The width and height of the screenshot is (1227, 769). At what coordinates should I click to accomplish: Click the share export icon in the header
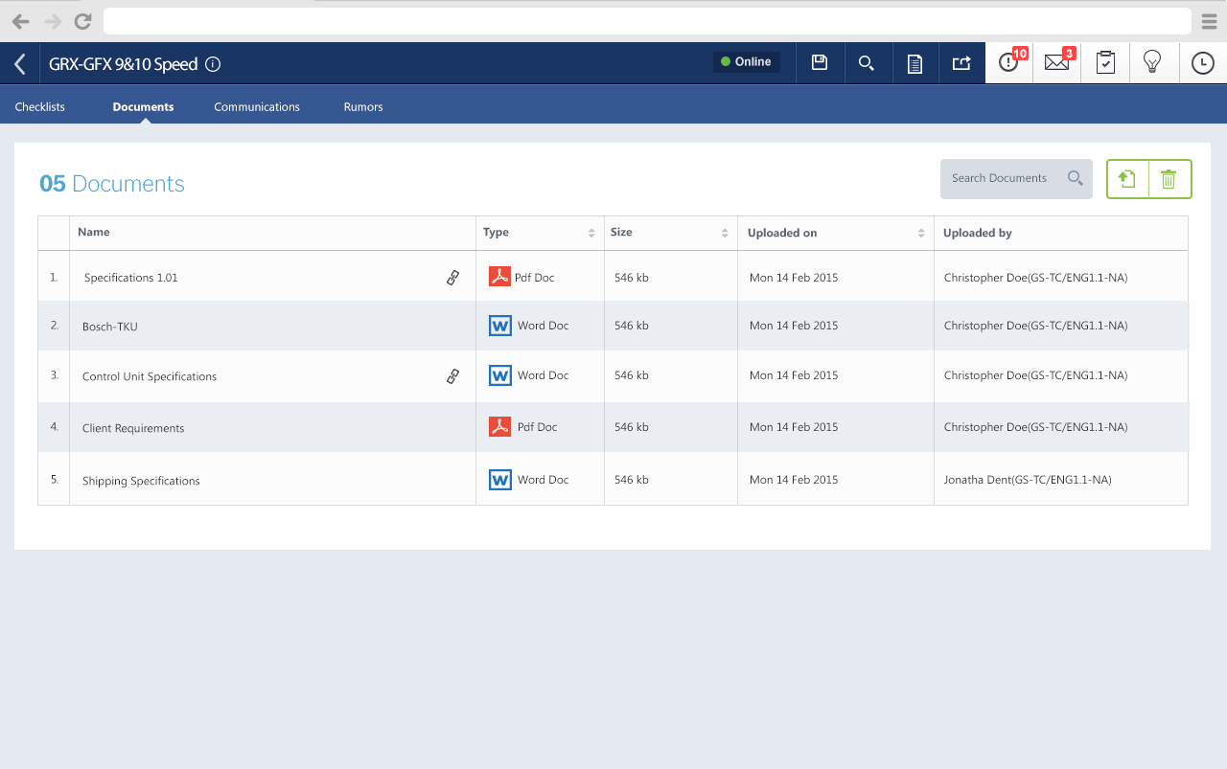pos(961,63)
